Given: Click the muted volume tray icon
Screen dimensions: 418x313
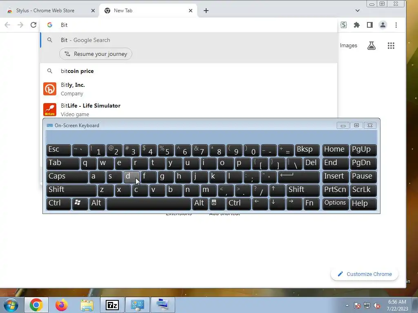Looking at the screenshot, I should (x=377, y=305).
